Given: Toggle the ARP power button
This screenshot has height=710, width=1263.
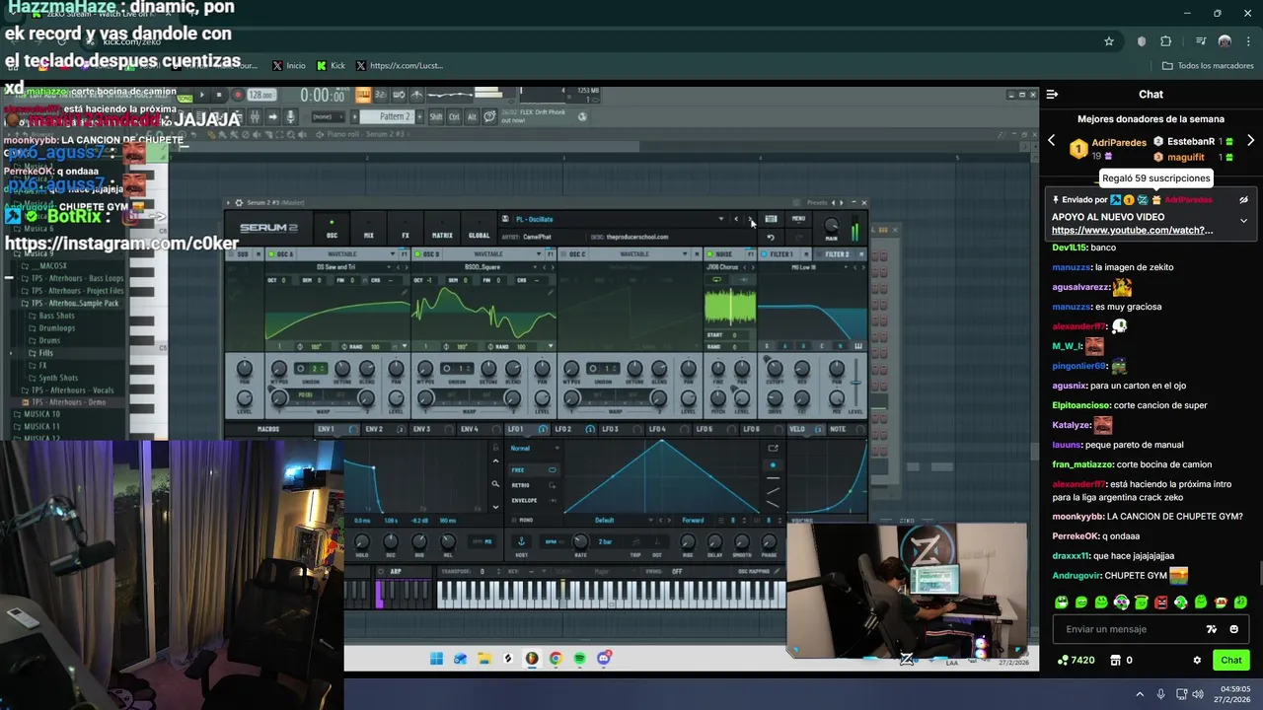Looking at the screenshot, I should click(381, 571).
